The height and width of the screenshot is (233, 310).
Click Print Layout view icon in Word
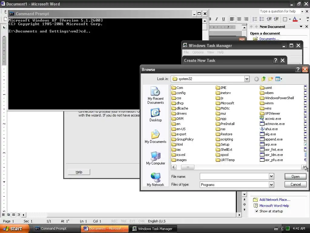[14, 214]
